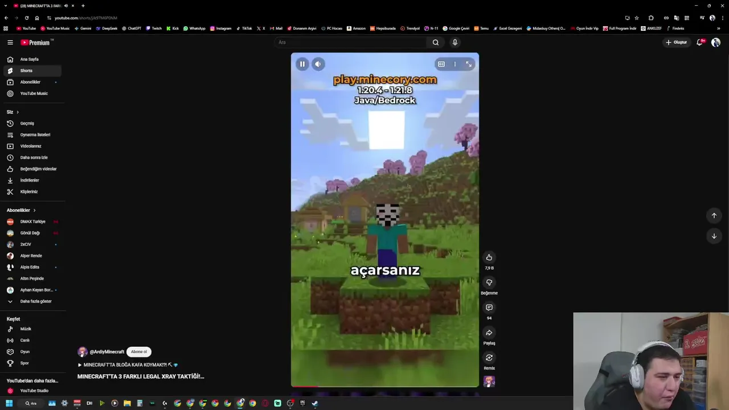Go to the previous Short arrow

714,215
